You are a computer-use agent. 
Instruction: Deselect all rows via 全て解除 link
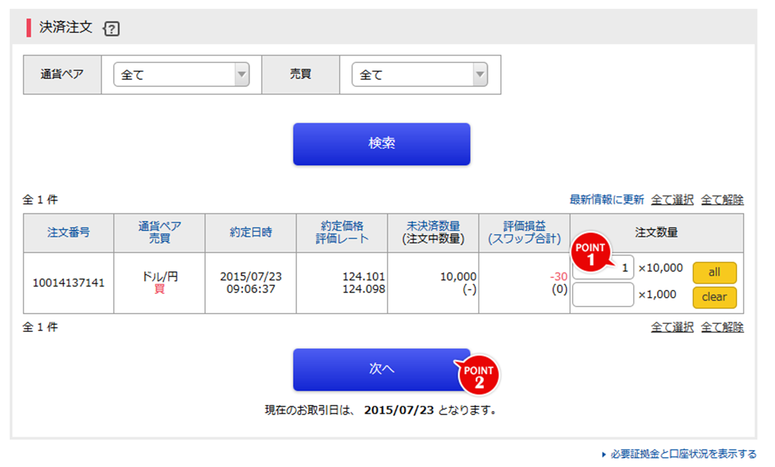point(722,199)
